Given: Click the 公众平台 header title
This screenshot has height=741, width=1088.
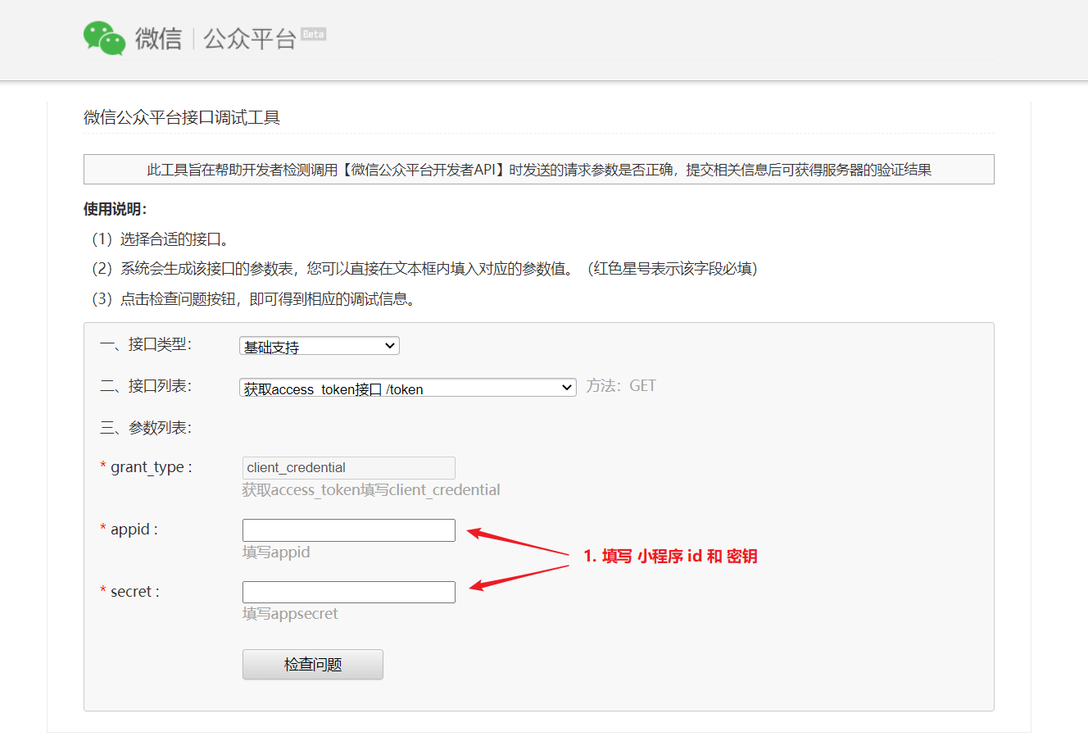Looking at the screenshot, I should click(x=250, y=39).
